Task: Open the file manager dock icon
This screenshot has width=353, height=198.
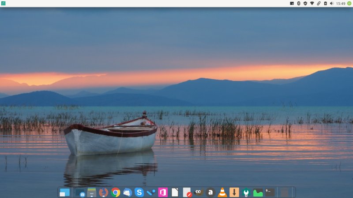Action: click(92, 192)
